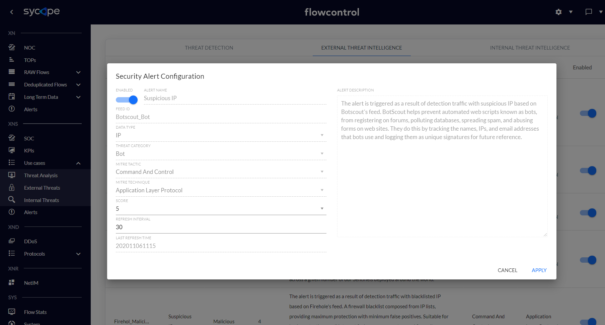Collapse sidebar with back arrow icon
The image size is (605, 325).
12,12
